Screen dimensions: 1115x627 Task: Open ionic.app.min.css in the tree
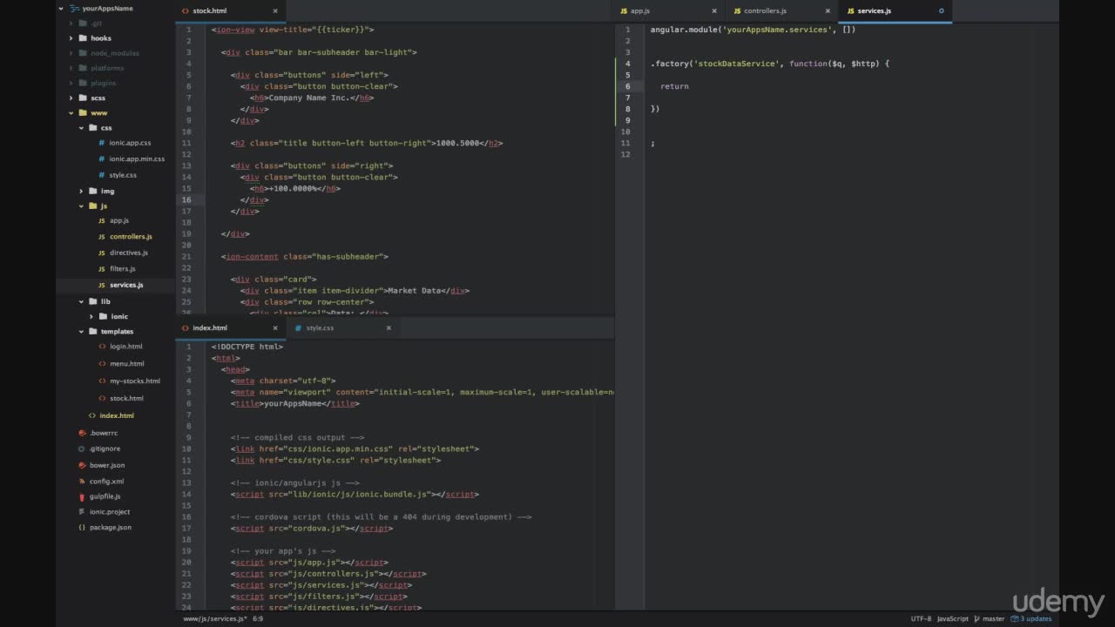pos(137,159)
